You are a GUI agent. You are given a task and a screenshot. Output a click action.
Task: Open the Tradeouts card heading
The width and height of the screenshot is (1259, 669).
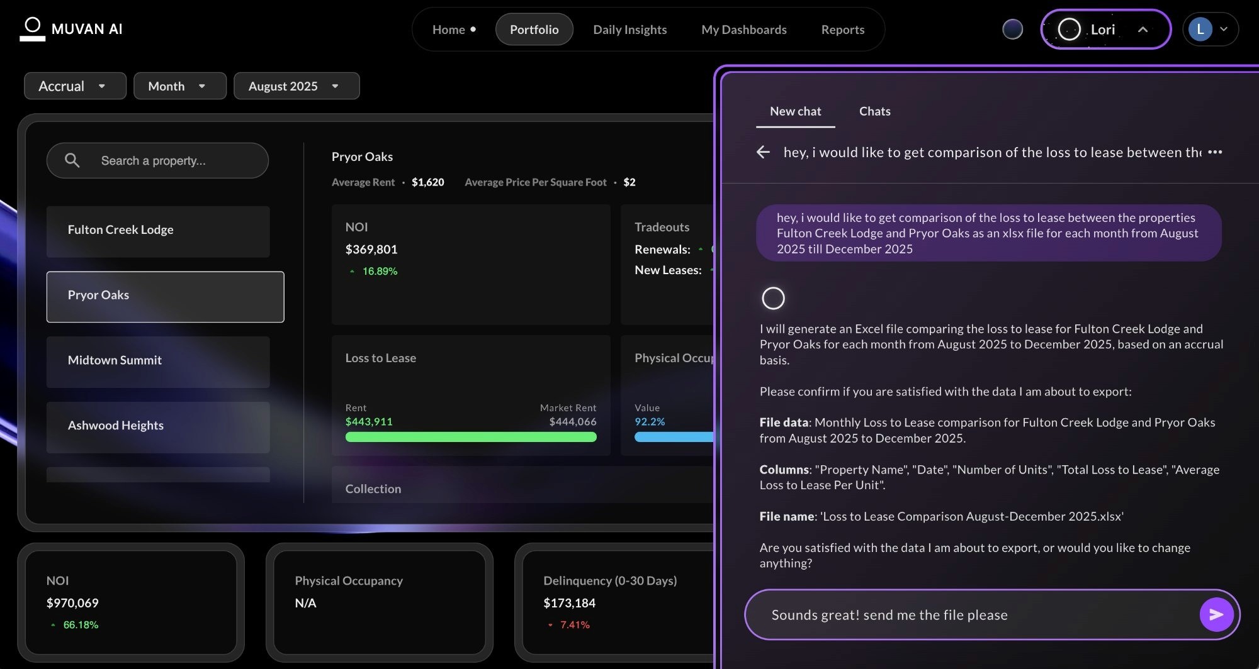point(662,227)
